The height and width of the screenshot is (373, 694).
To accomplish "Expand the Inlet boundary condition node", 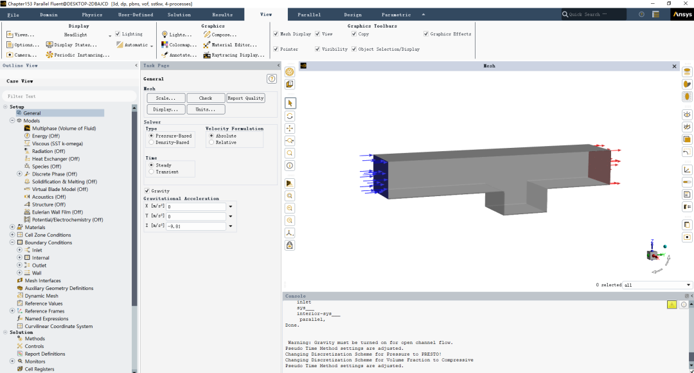I will 19,250.
